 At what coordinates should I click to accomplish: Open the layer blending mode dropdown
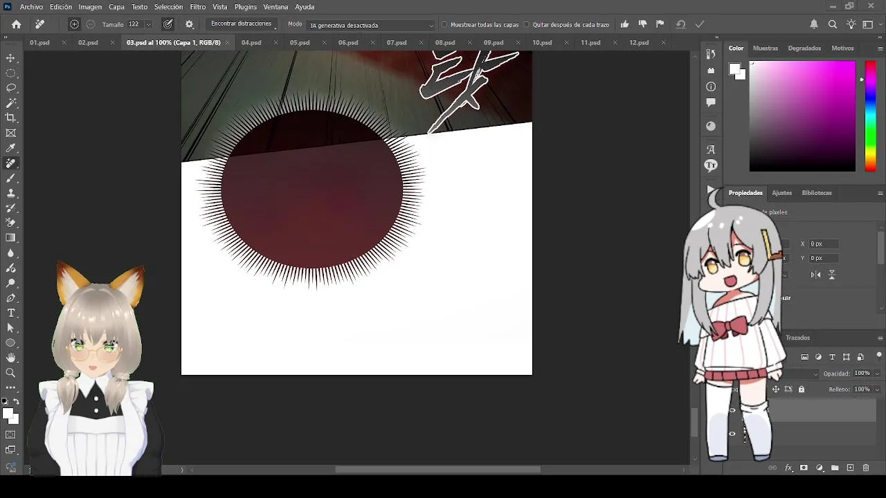pos(815,373)
